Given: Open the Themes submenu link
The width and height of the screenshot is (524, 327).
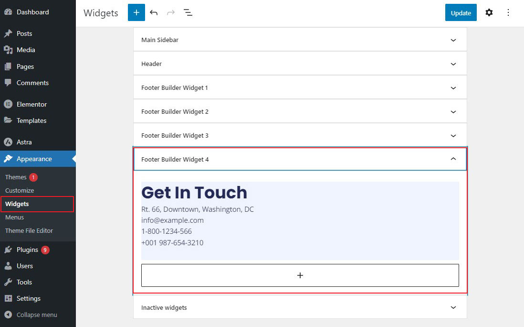Looking at the screenshot, I should click(16, 177).
